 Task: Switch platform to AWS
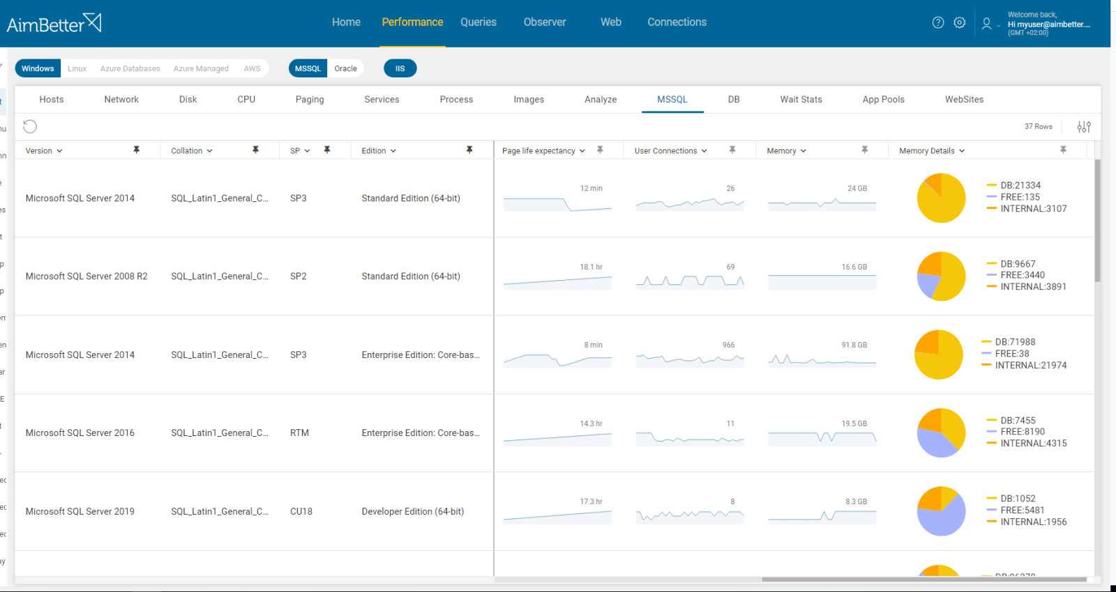coord(252,68)
